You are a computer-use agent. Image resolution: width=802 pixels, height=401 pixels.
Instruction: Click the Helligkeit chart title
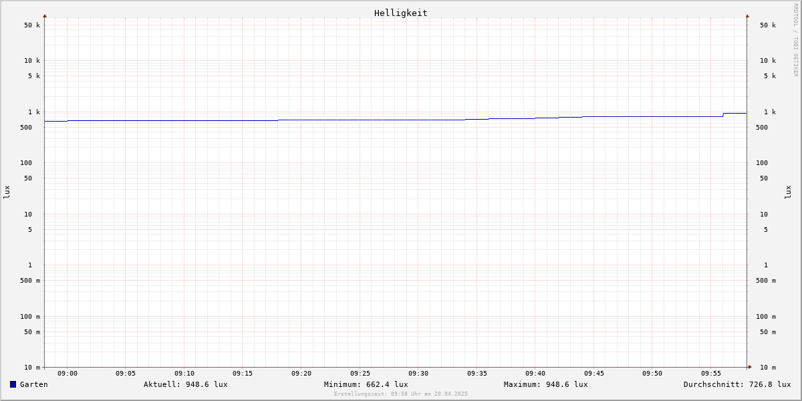(x=401, y=13)
